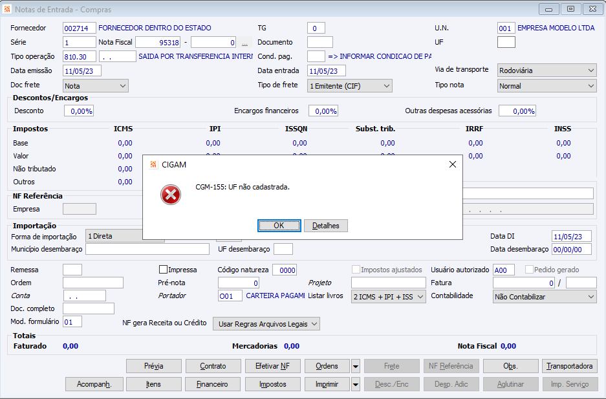
Task: Click the empty UF field
Action: tap(506, 42)
